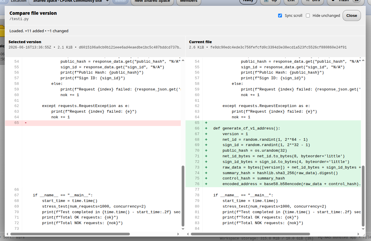Click added line 'net_id = random.randint(1, 2**64 - 1)'
This screenshot has height=241, width=371.
pyautogui.click(x=265, y=139)
